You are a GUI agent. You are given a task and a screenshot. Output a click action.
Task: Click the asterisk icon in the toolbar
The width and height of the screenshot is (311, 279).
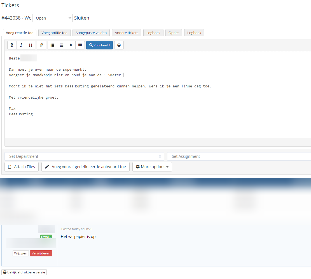[x=71, y=45]
